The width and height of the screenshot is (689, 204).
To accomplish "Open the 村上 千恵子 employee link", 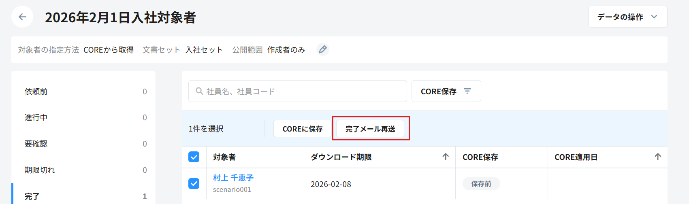I will coord(233,178).
